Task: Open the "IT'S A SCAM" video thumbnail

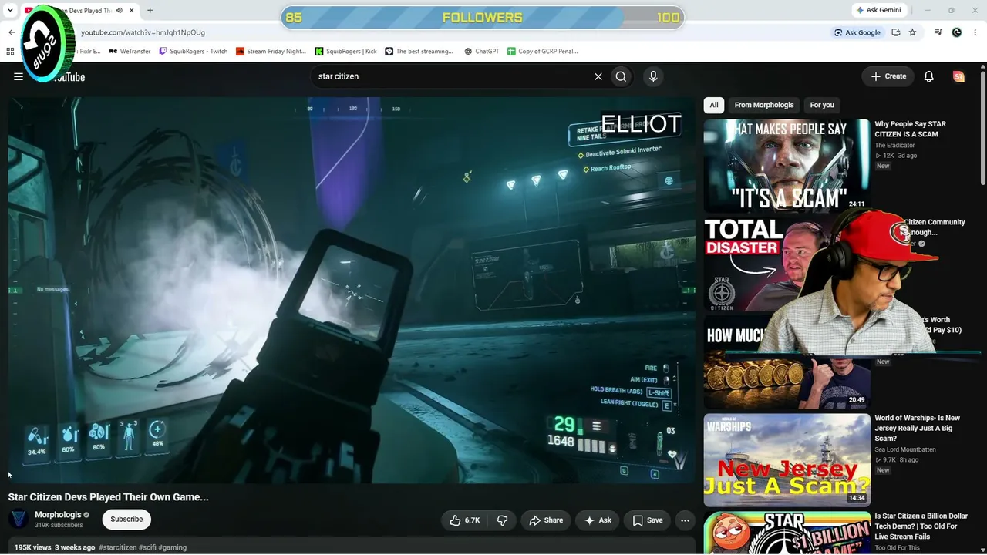Action: click(787, 166)
